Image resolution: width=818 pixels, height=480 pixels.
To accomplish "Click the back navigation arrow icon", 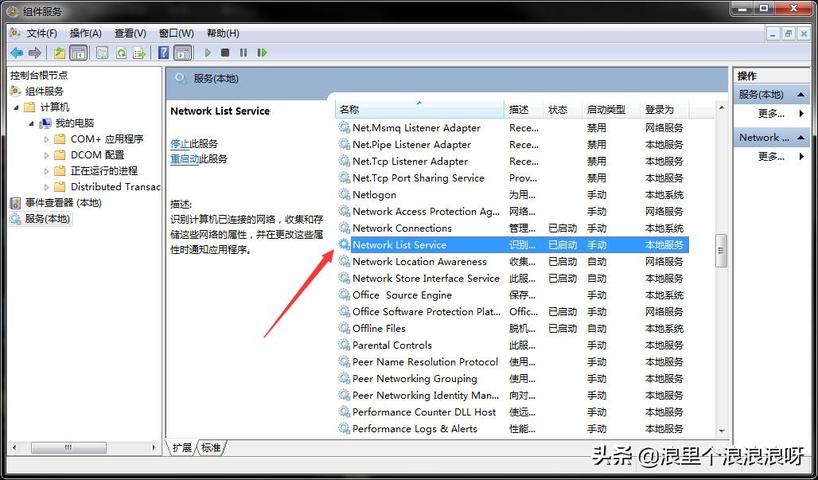I will (16, 53).
